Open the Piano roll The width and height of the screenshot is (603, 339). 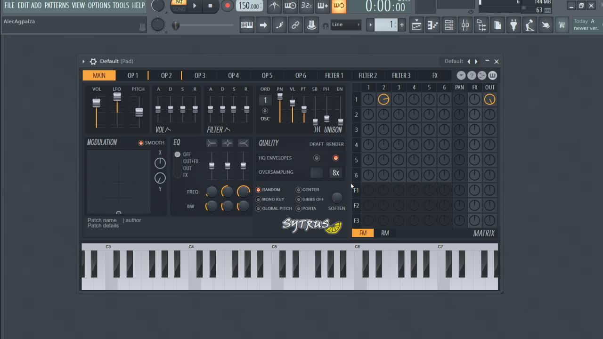(432, 24)
